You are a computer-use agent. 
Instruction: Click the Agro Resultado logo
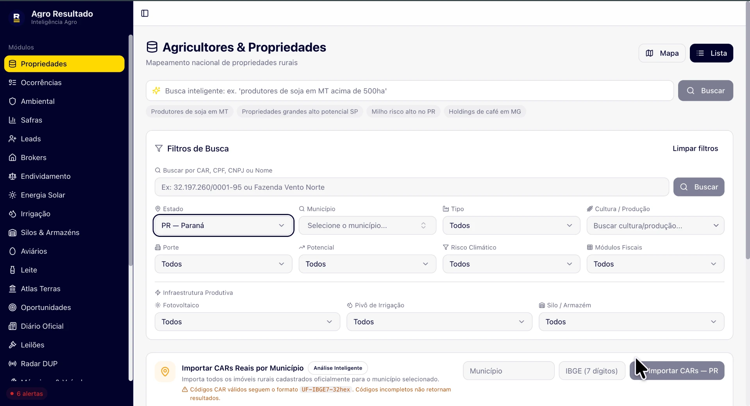click(16, 17)
